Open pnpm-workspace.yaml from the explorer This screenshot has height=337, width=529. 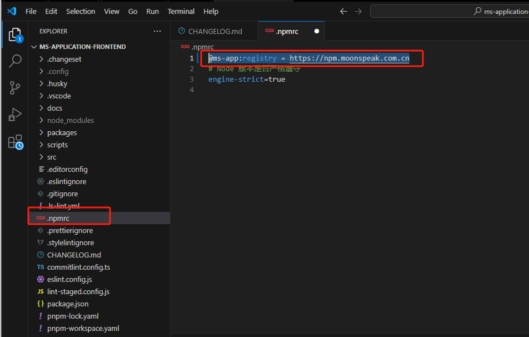click(x=83, y=328)
